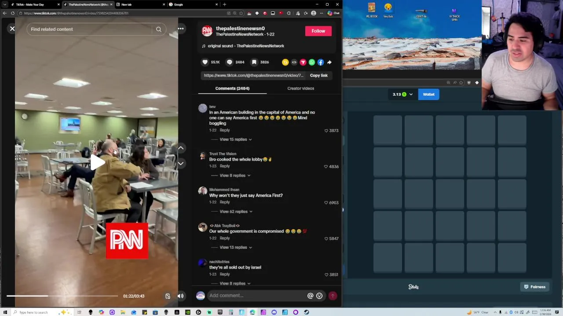The width and height of the screenshot is (563, 316).
Task: Share to Facebook icon
Action: tap(320, 62)
